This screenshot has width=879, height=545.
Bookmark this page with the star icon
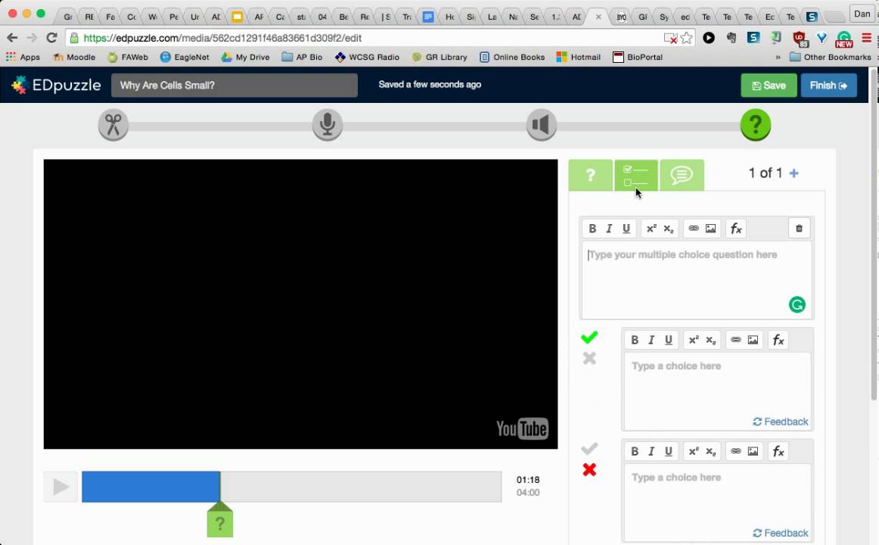coord(686,38)
